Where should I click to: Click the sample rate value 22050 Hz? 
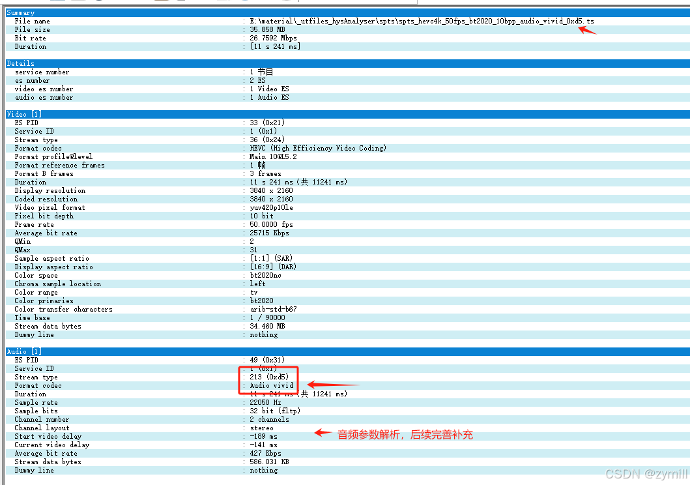point(265,403)
